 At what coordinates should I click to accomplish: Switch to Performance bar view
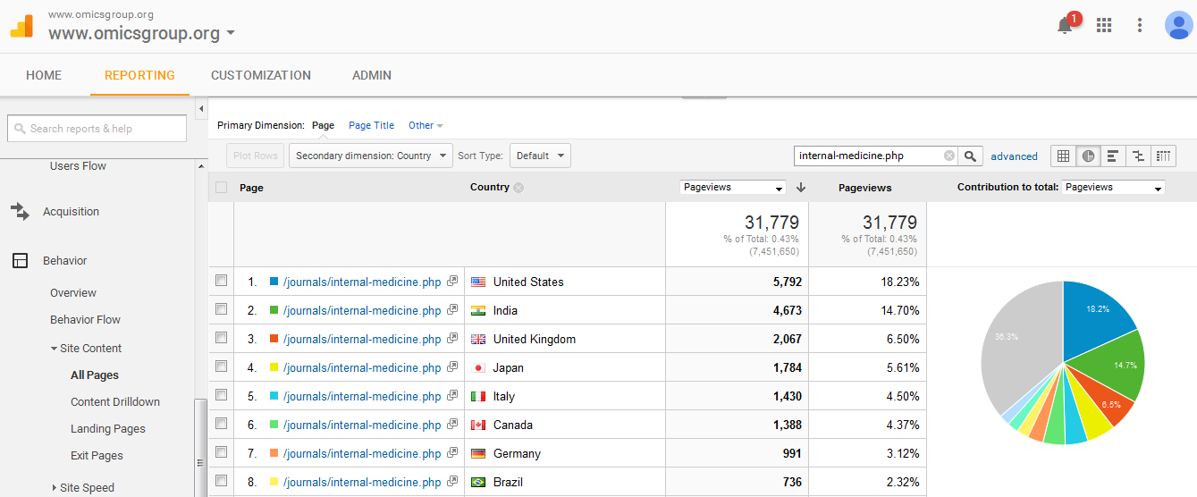1113,156
